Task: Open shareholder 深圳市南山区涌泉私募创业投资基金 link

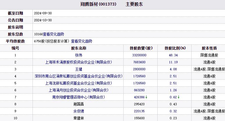Action: tap(79, 76)
